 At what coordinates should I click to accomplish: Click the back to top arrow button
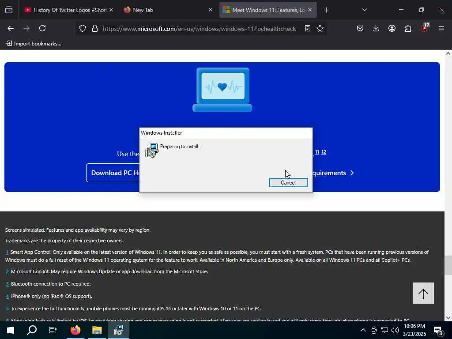coord(423,293)
